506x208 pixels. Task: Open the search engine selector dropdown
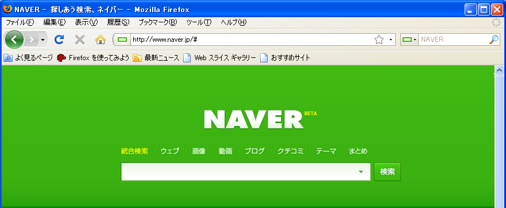[x=410, y=40]
